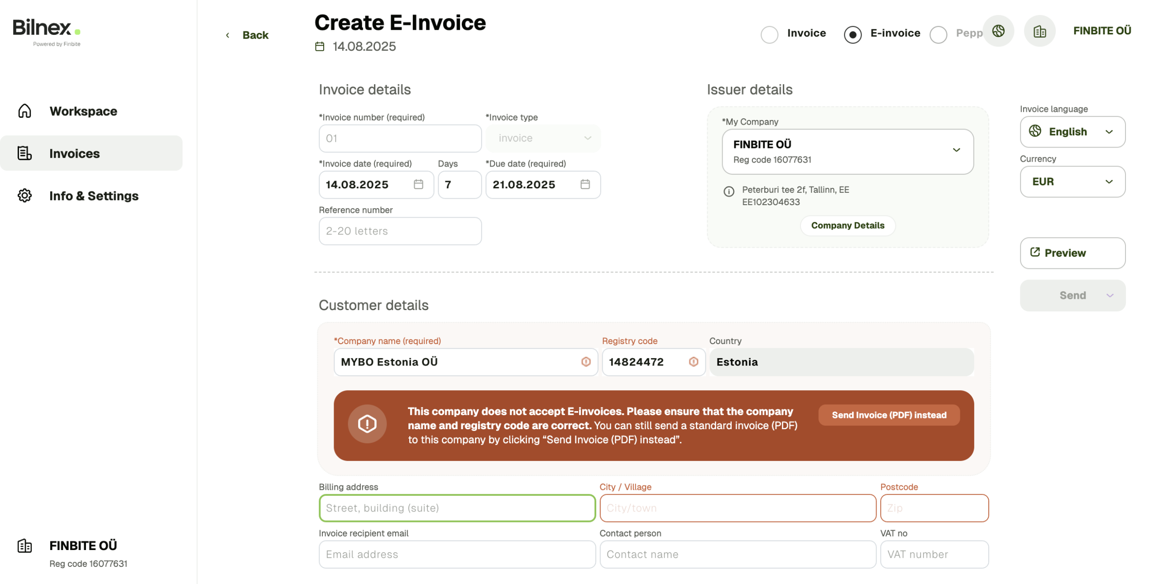The width and height of the screenshot is (1159, 584).
Task: Click FINBITE OÜ account name in the top right
Action: point(1103,31)
